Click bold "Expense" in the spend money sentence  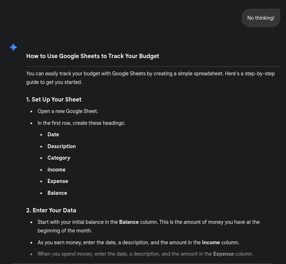point(223,254)
